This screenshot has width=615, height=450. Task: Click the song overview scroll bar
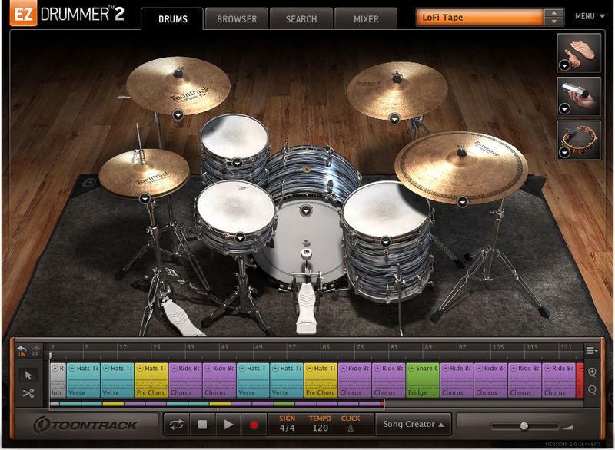217,404
